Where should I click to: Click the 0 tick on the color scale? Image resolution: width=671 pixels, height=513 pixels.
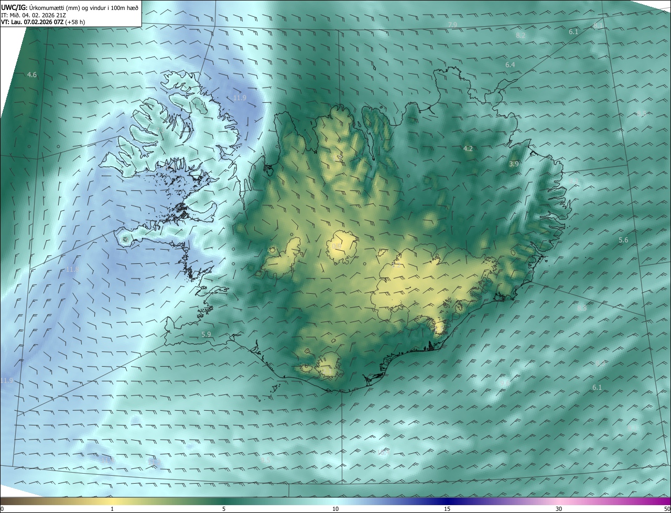pyautogui.click(x=2, y=509)
